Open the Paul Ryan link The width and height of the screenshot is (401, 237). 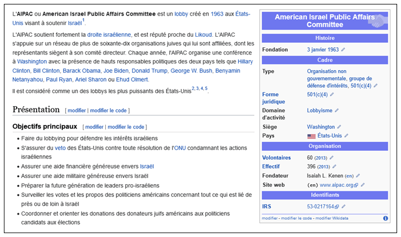click(59, 80)
